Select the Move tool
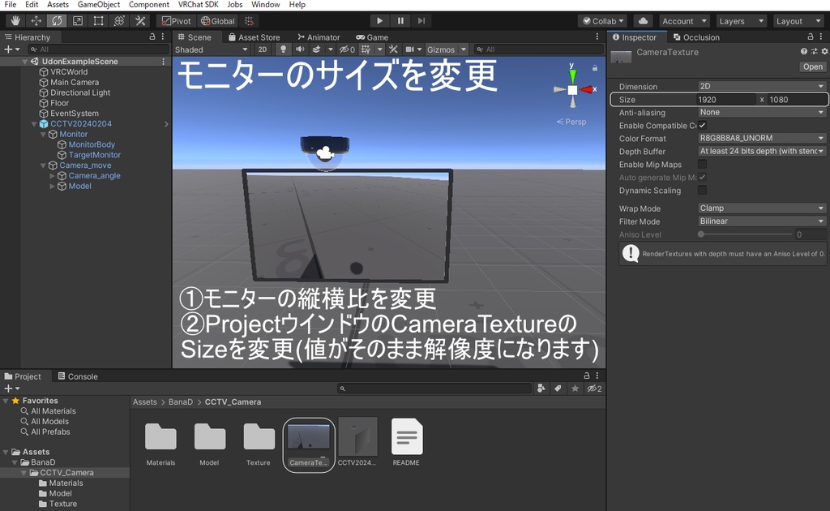Screen dimensions: 830x511 click(x=36, y=20)
